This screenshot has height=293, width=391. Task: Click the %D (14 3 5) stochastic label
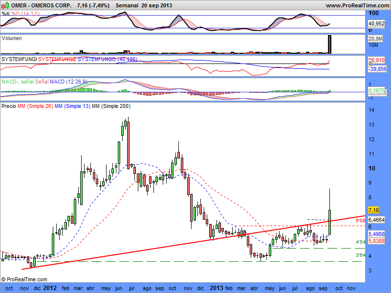pos(25,14)
